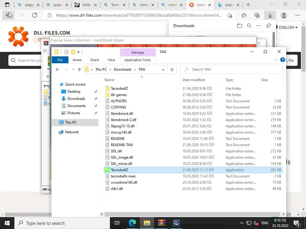Click the Search T4W input box
The height and width of the screenshot is (229, 306).
click(231, 69)
